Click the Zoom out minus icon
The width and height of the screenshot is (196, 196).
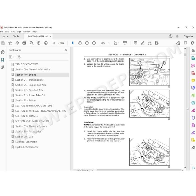click(x=87, y=43)
